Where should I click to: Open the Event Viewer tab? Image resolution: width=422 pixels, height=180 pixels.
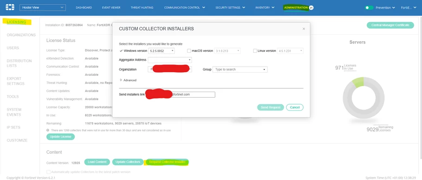coord(111,7)
